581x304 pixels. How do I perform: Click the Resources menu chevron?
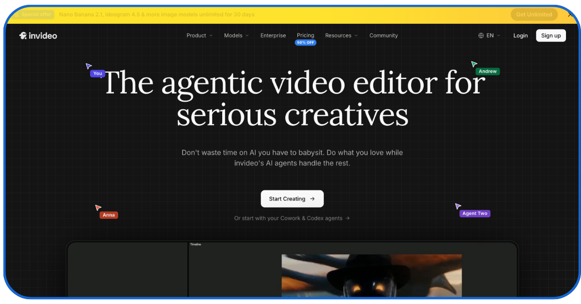point(356,36)
